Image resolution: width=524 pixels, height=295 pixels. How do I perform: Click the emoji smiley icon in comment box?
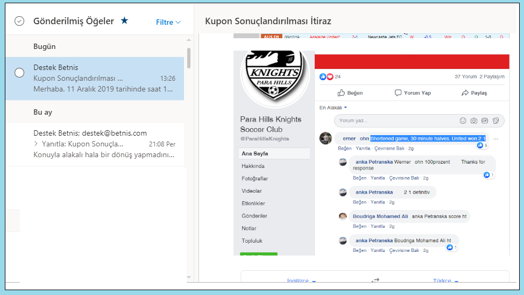pyautogui.click(x=463, y=121)
